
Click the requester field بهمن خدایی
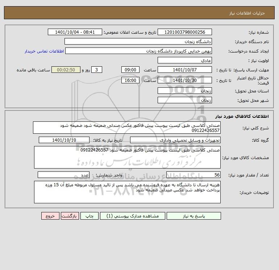point(138,51)
